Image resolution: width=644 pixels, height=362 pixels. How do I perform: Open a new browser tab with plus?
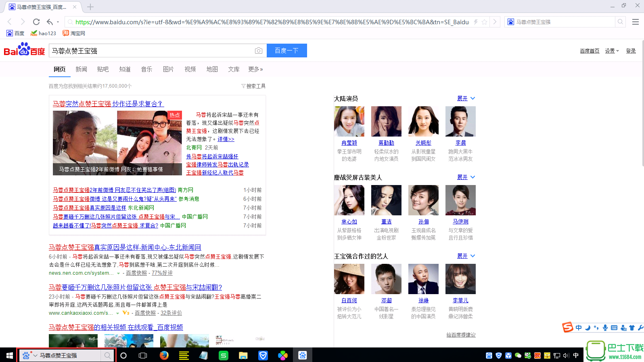click(x=90, y=7)
